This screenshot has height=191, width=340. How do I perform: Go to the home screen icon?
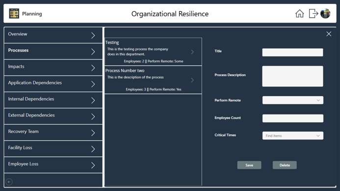(299, 13)
